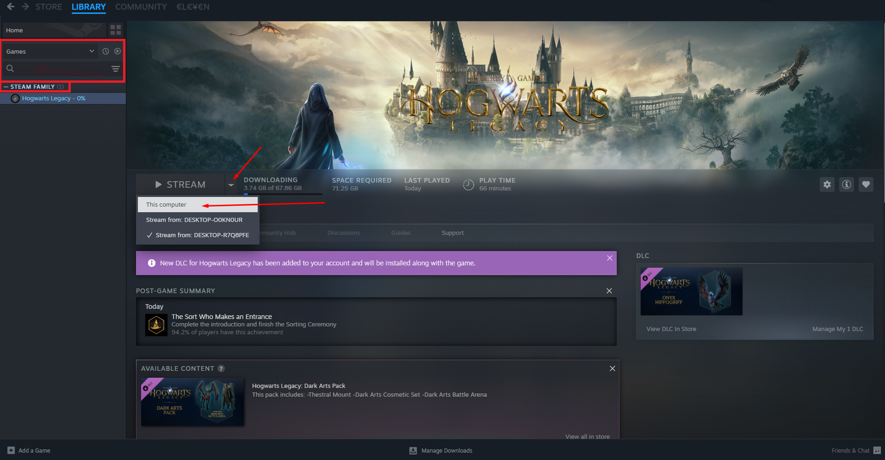Open Friends & Chat
The width and height of the screenshot is (885, 460).
[x=850, y=450]
